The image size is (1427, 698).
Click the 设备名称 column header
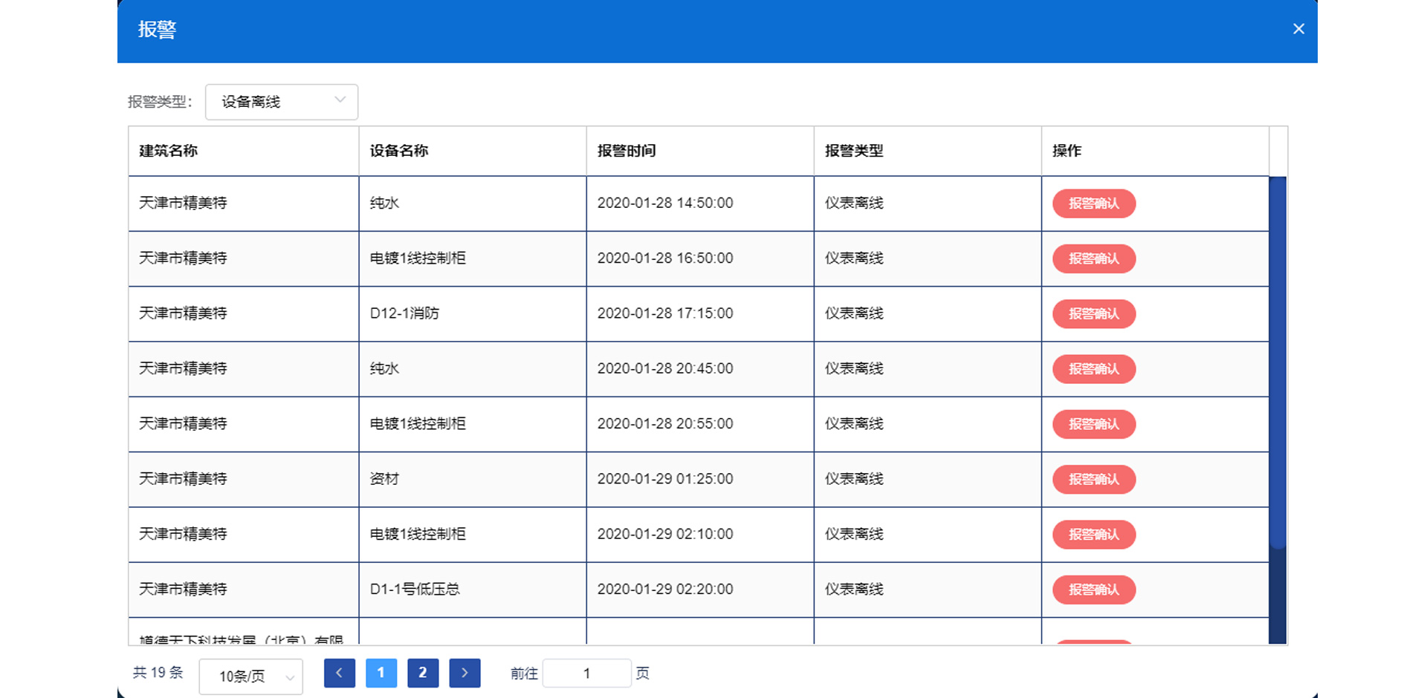pos(399,151)
